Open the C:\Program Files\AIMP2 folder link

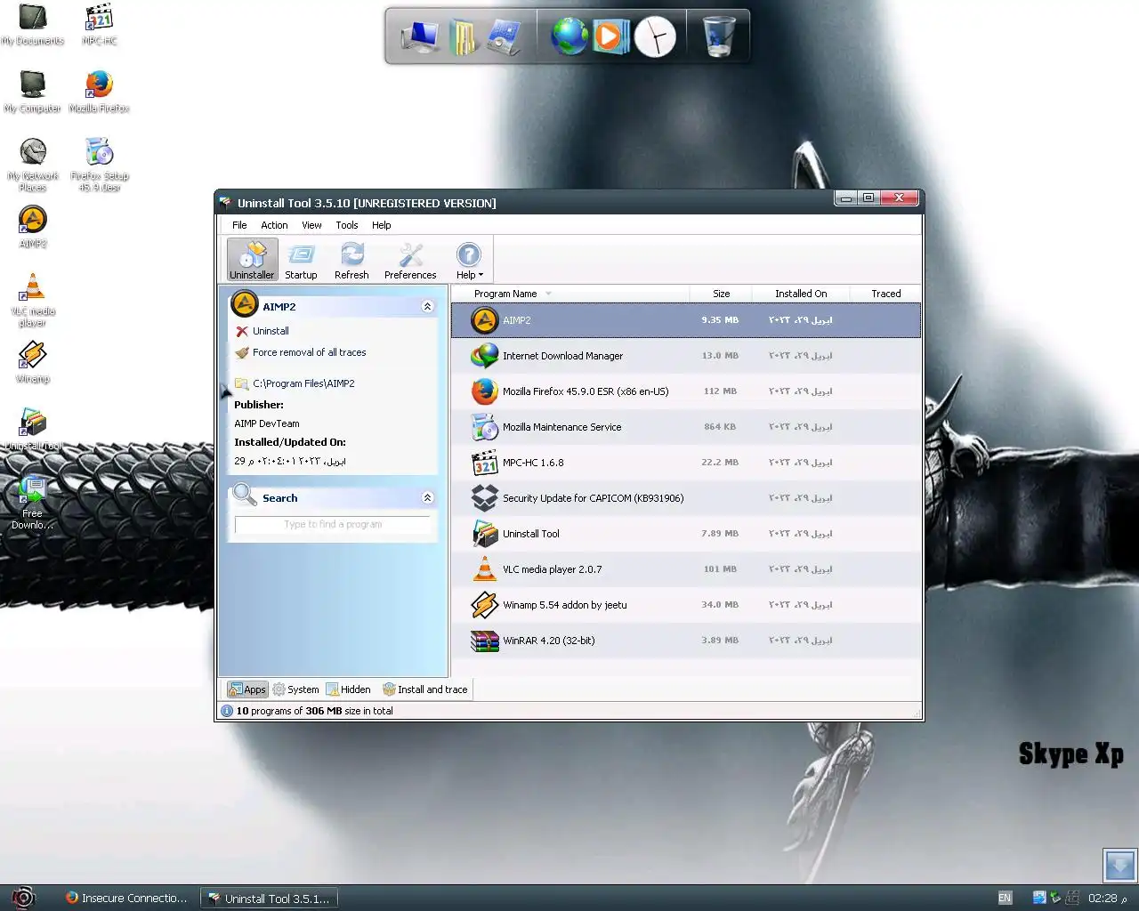pos(303,383)
